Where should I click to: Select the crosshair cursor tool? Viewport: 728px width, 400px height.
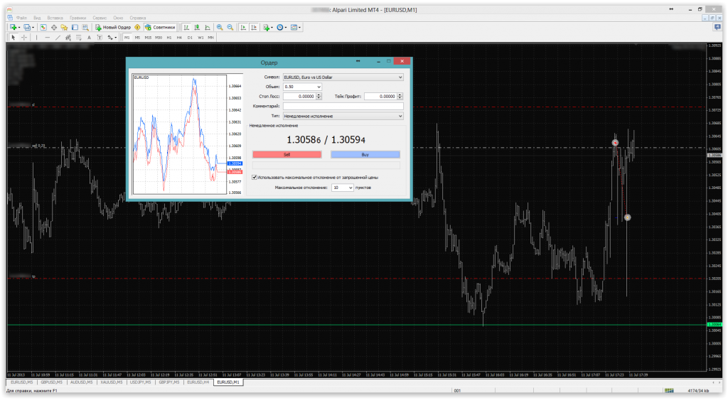(x=24, y=37)
